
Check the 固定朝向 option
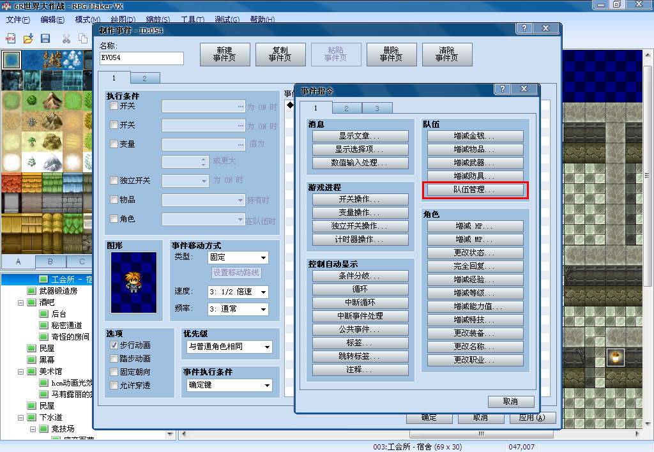(x=114, y=372)
